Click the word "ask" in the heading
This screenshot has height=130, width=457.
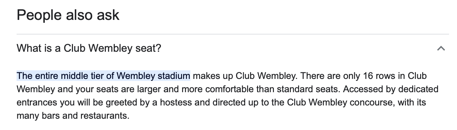(108, 15)
